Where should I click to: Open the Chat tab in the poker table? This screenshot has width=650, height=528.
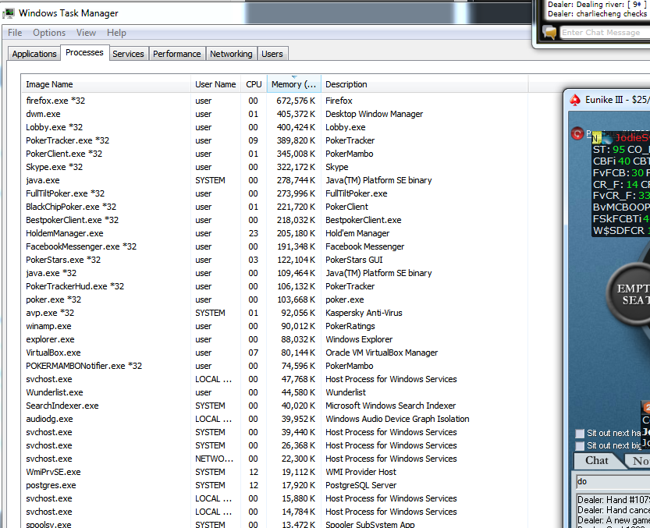[x=596, y=460]
